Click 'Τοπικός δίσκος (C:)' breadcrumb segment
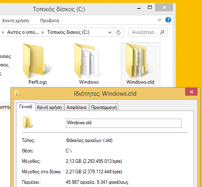The image size is (202, 187). point(68,32)
